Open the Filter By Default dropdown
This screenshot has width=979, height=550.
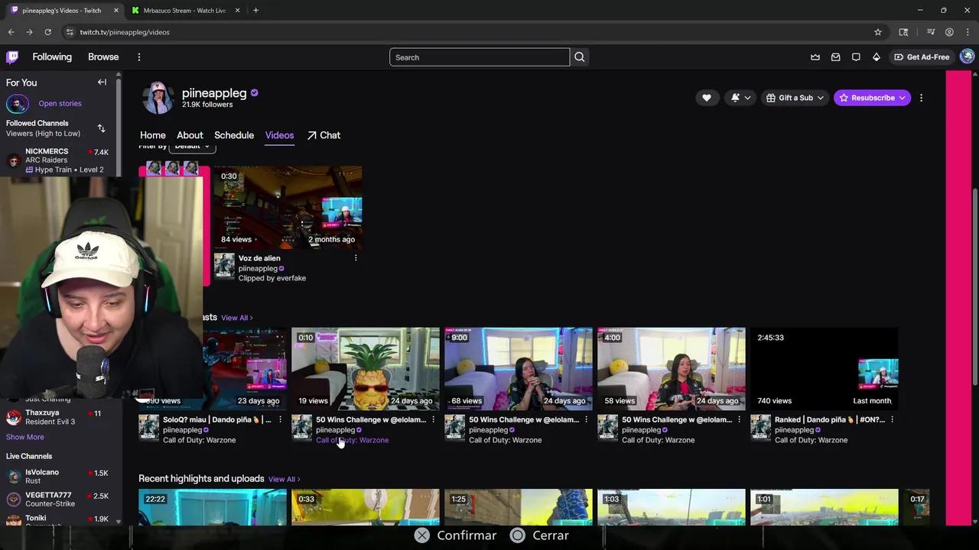(x=191, y=146)
